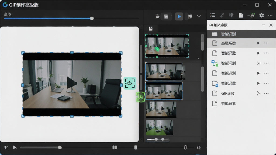Click the skip-to-end arrow in the side panel list

pyautogui.click(x=258, y=63)
